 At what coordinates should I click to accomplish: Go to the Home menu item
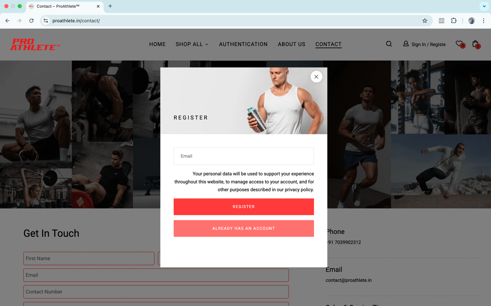[x=157, y=44]
